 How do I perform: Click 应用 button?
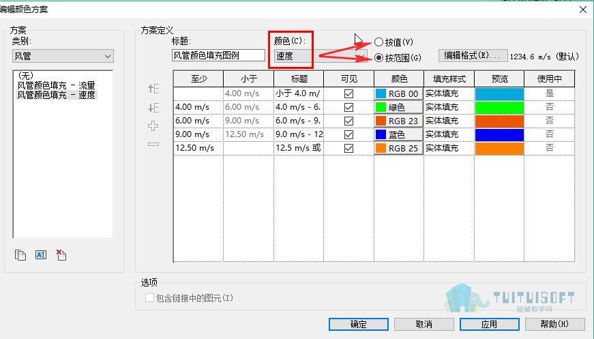[x=489, y=324]
